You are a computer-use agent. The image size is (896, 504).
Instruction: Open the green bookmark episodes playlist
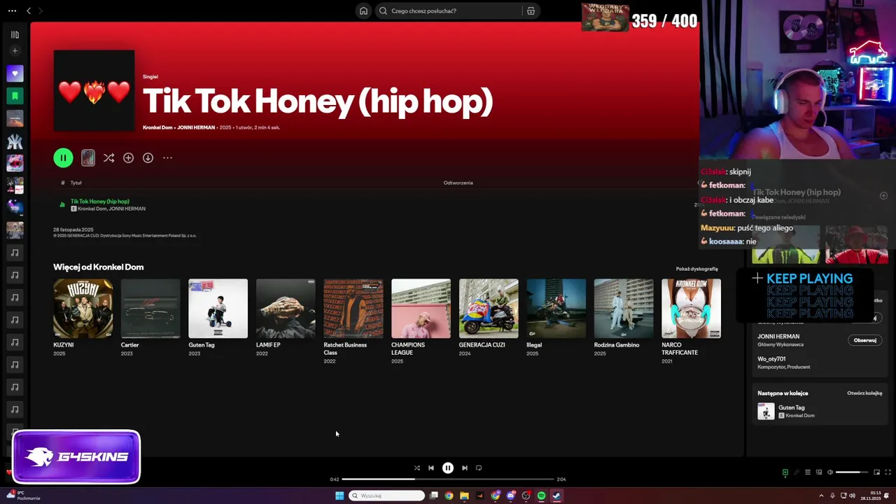tap(15, 96)
